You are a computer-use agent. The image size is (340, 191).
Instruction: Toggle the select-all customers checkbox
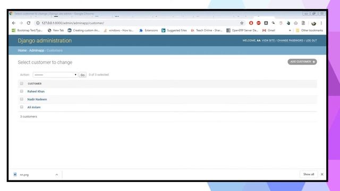(21, 83)
